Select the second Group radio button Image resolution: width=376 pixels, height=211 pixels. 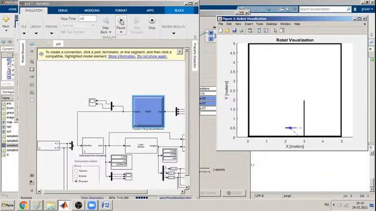(76, 176)
